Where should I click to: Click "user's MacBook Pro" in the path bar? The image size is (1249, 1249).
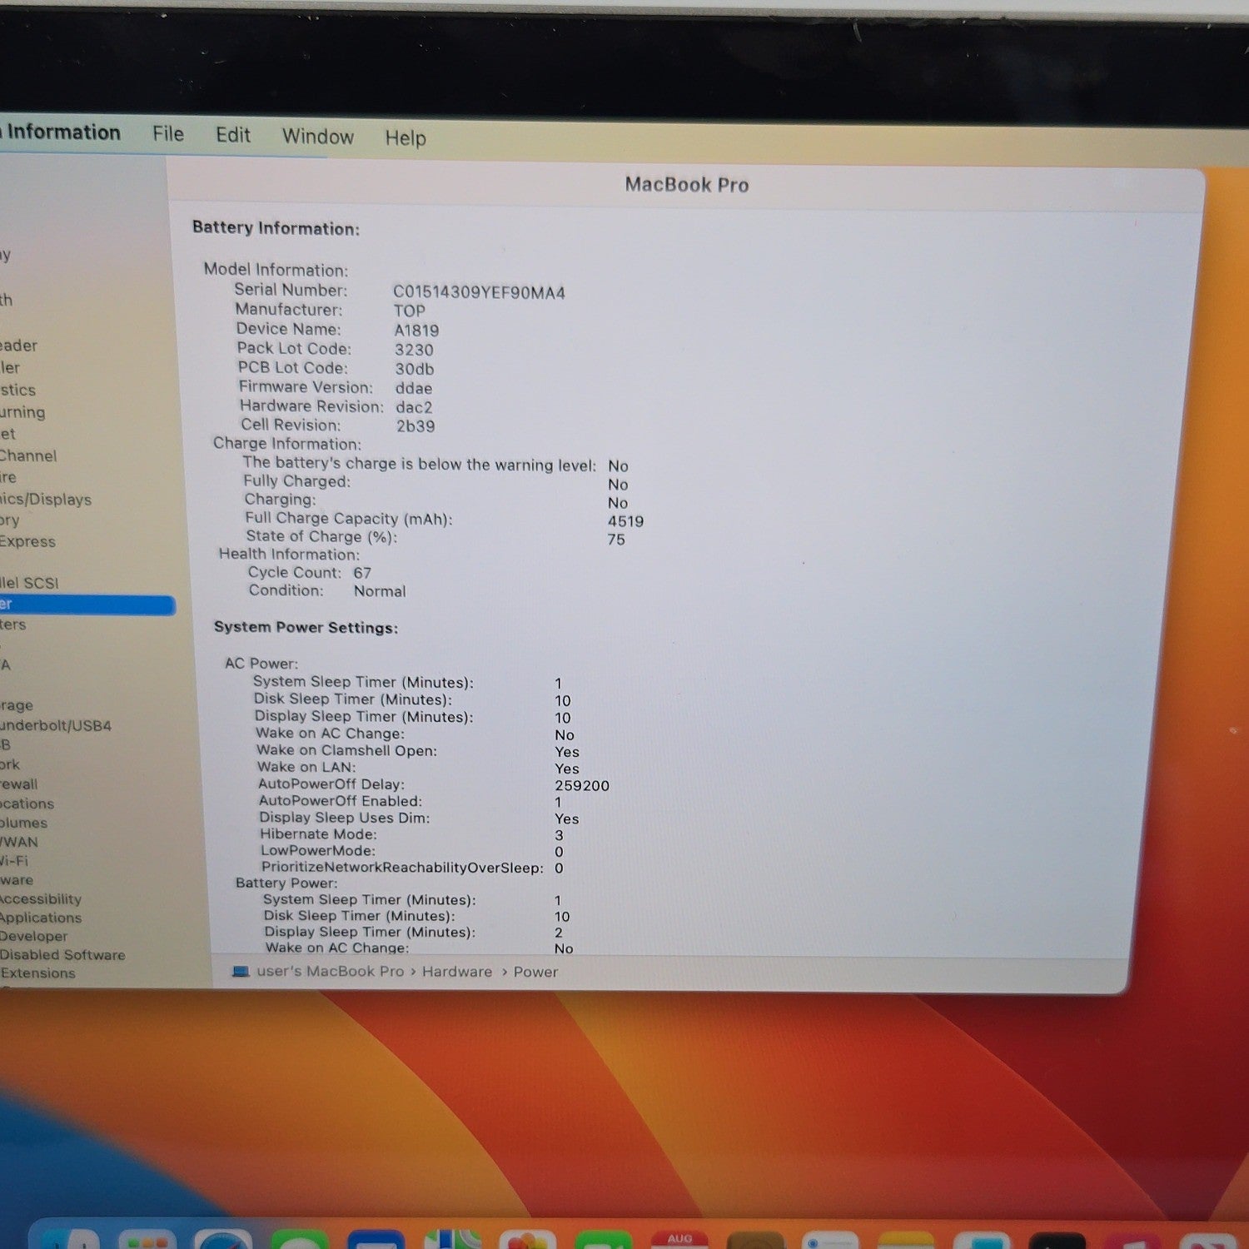pyautogui.click(x=330, y=971)
